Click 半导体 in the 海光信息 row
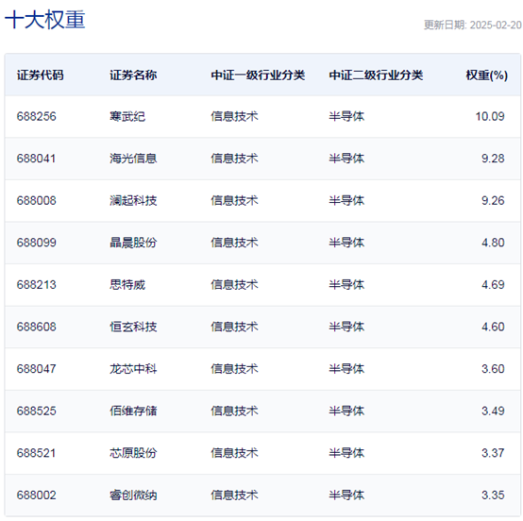The width and height of the screenshot is (523, 521). [346, 159]
